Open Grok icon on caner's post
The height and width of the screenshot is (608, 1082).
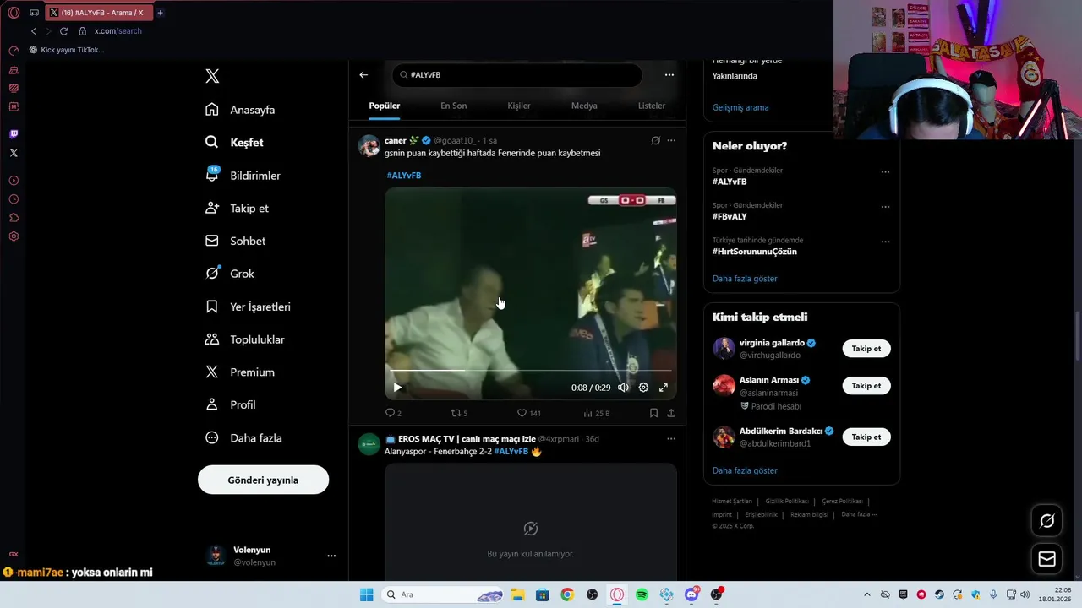click(655, 141)
